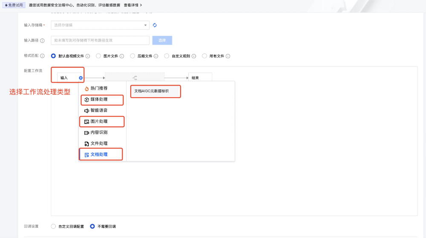Click the 免费试用 badge

point(14,5)
